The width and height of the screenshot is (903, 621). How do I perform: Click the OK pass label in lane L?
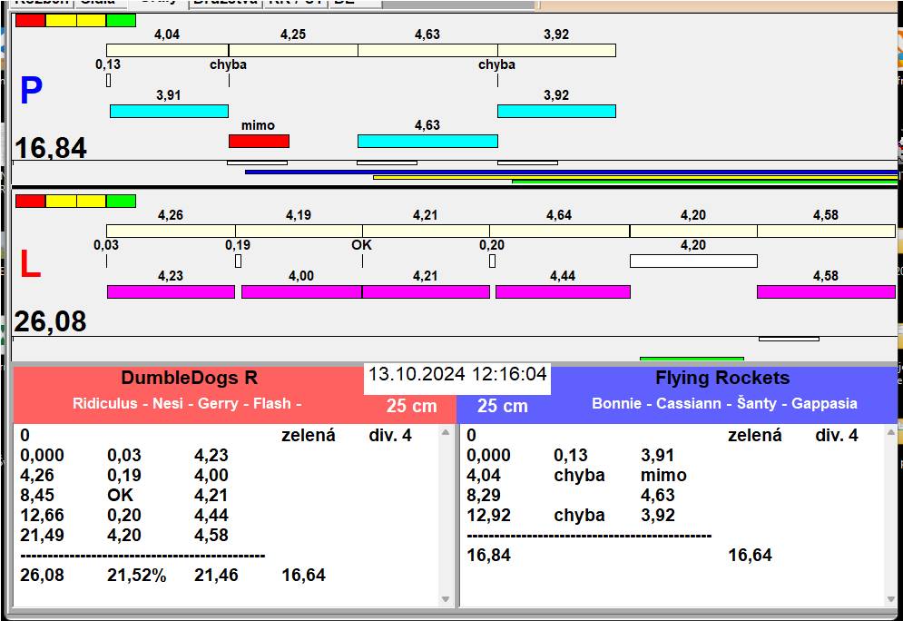click(362, 245)
